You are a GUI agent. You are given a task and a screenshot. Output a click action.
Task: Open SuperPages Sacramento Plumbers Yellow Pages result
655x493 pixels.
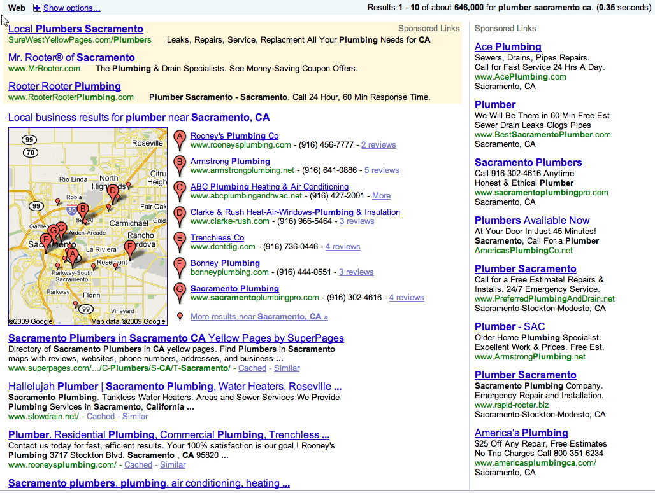point(176,338)
